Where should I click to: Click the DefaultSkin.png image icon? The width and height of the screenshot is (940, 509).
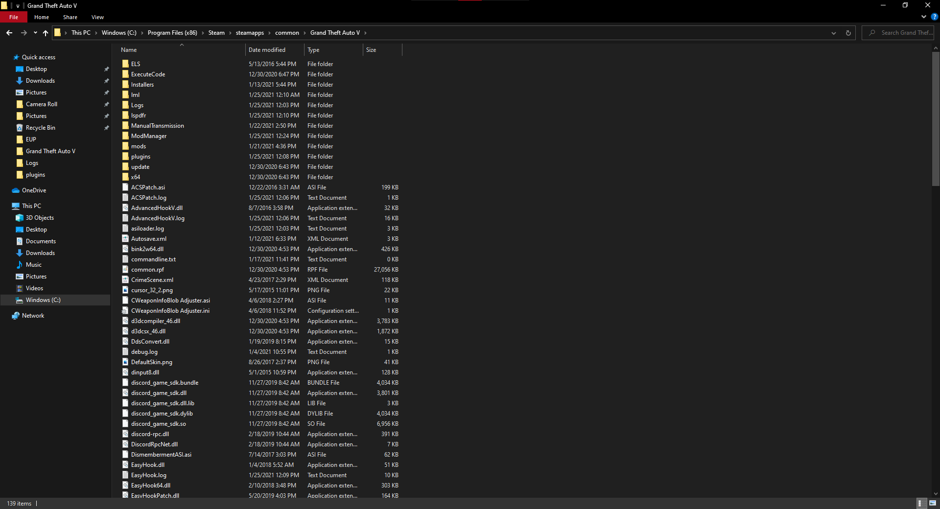(125, 362)
